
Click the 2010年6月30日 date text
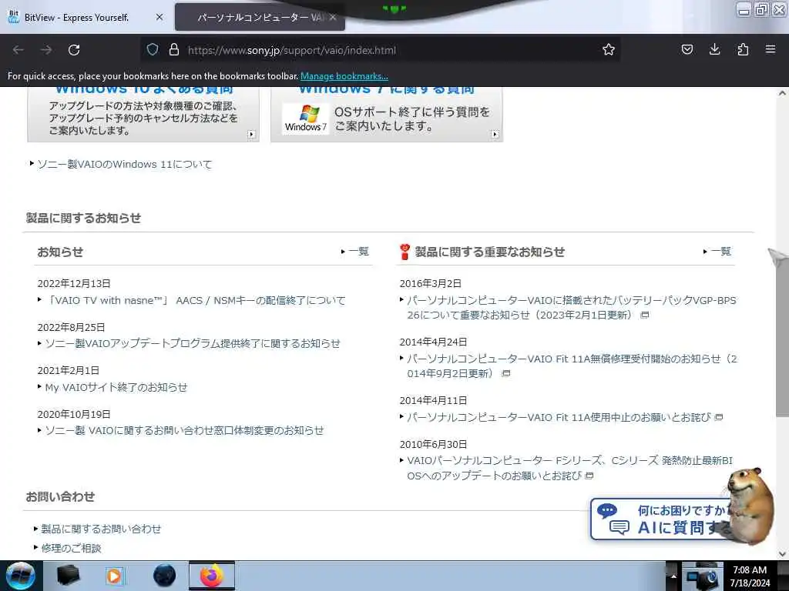[433, 444]
